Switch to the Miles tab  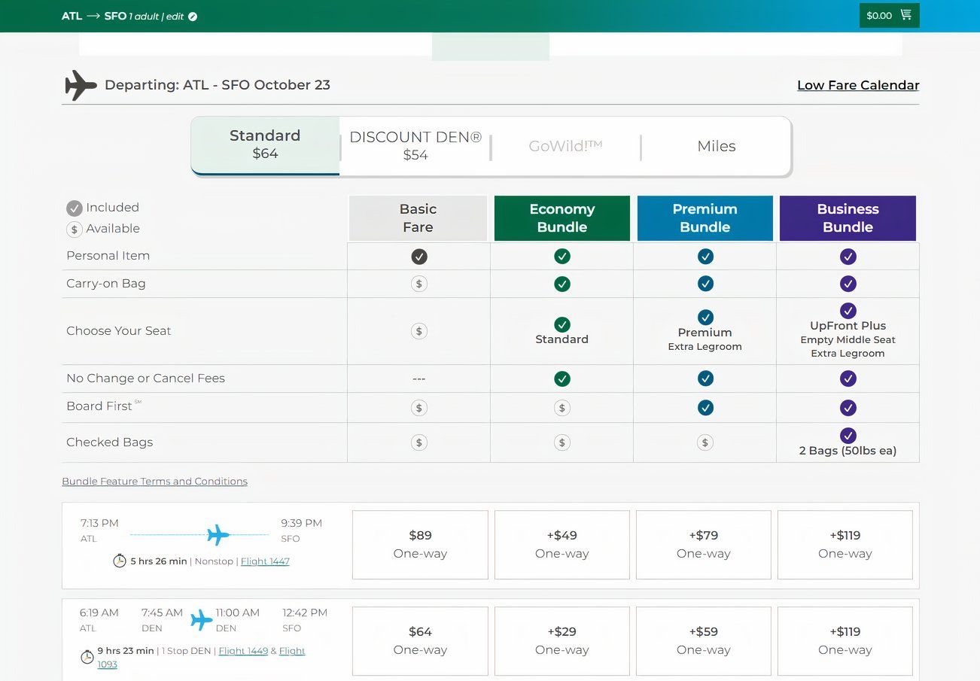717,146
